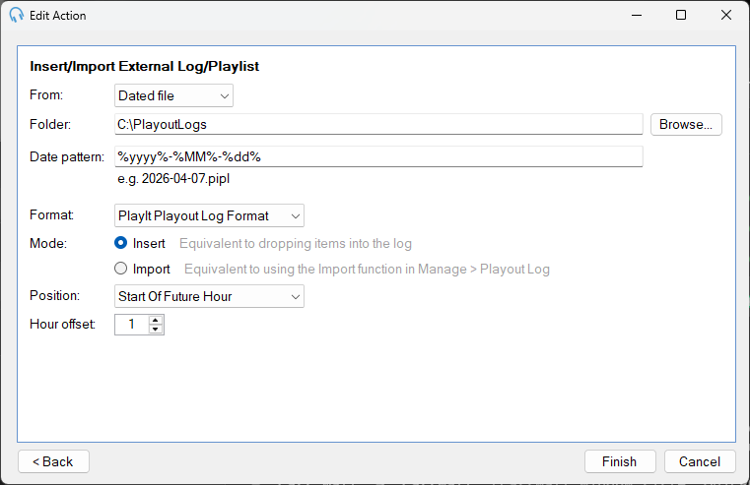The image size is (750, 485).
Task: Click the Folder: label
Action: tap(50, 125)
